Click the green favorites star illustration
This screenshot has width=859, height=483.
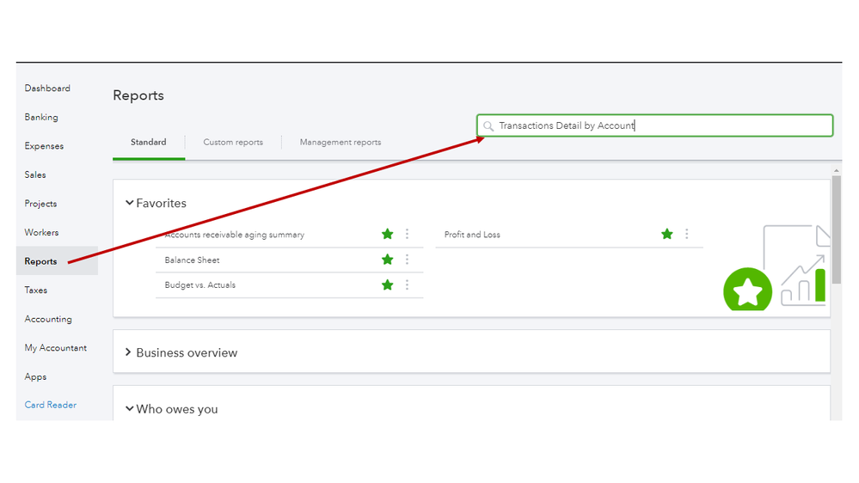click(747, 291)
